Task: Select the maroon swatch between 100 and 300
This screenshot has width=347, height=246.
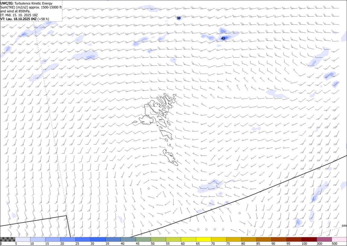Action: click(309, 239)
